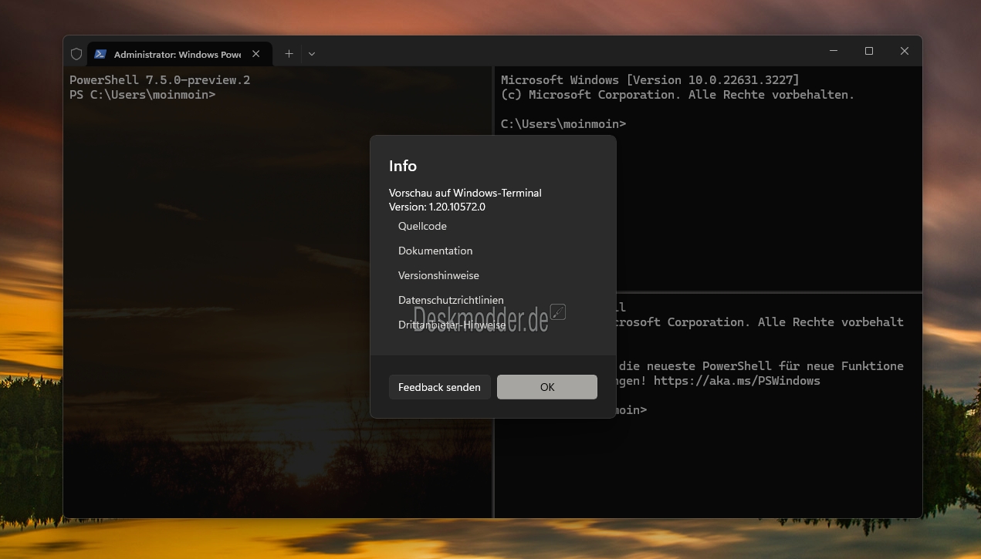This screenshot has height=559, width=981.
Task: Click the "Vorschau auf Windows-Terminal" text
Action: tap(465, 193)
